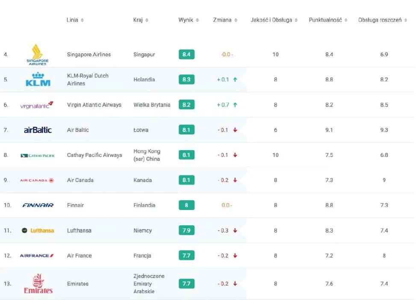Click rank number 13. for Emirates
This screenshot has height=300, width=416.
tap(7, 284)
